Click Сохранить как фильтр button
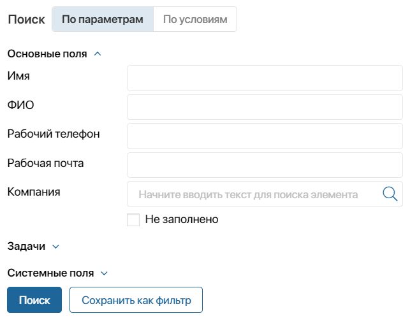 [136, 300]
